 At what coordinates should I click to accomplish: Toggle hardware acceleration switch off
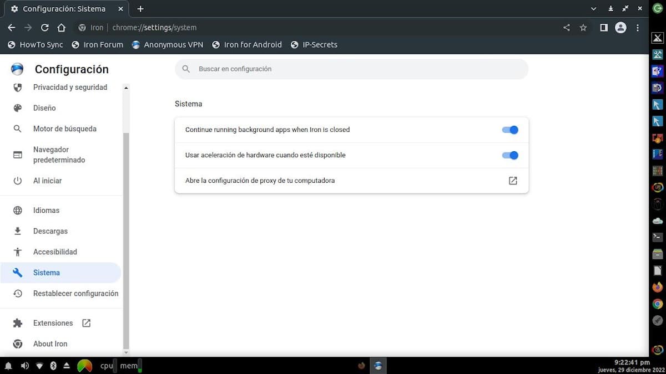[509, 155]
